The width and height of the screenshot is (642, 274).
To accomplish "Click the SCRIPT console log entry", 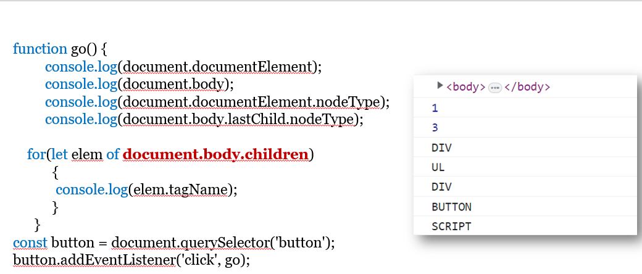I will pos(451,226).
